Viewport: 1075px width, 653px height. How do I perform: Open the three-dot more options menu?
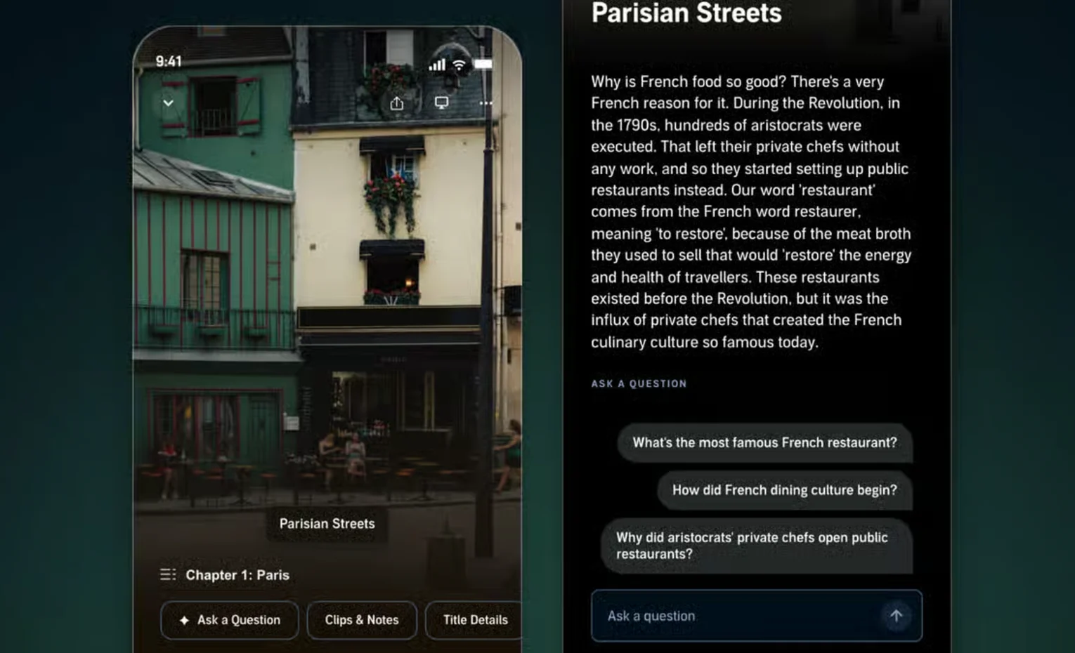click(486, 103)
